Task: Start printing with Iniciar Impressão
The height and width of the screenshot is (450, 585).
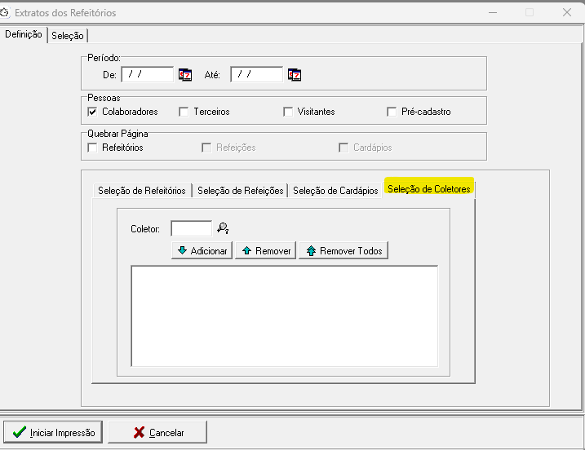Action: click(x=53, y=432)
